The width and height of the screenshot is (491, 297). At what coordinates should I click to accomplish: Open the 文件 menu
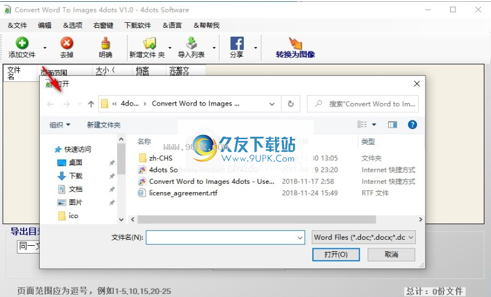click(x=17, y=25)
